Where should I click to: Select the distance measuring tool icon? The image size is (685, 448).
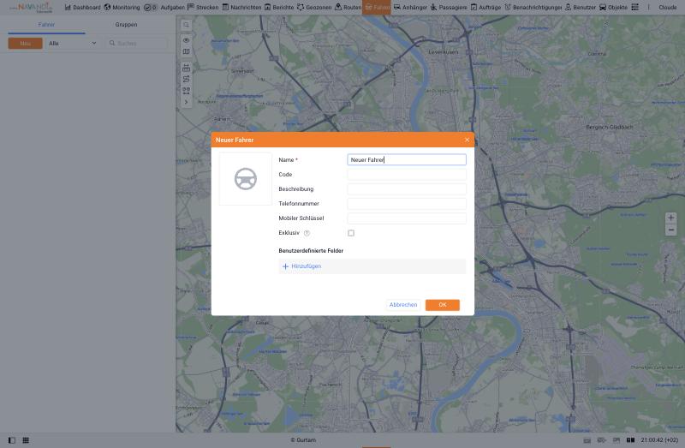(186, 68)
